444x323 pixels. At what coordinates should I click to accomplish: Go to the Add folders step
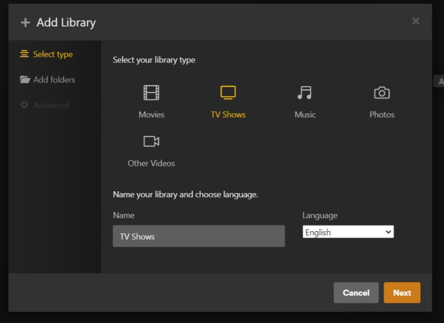pyautogui.click(x=54, y=80)
